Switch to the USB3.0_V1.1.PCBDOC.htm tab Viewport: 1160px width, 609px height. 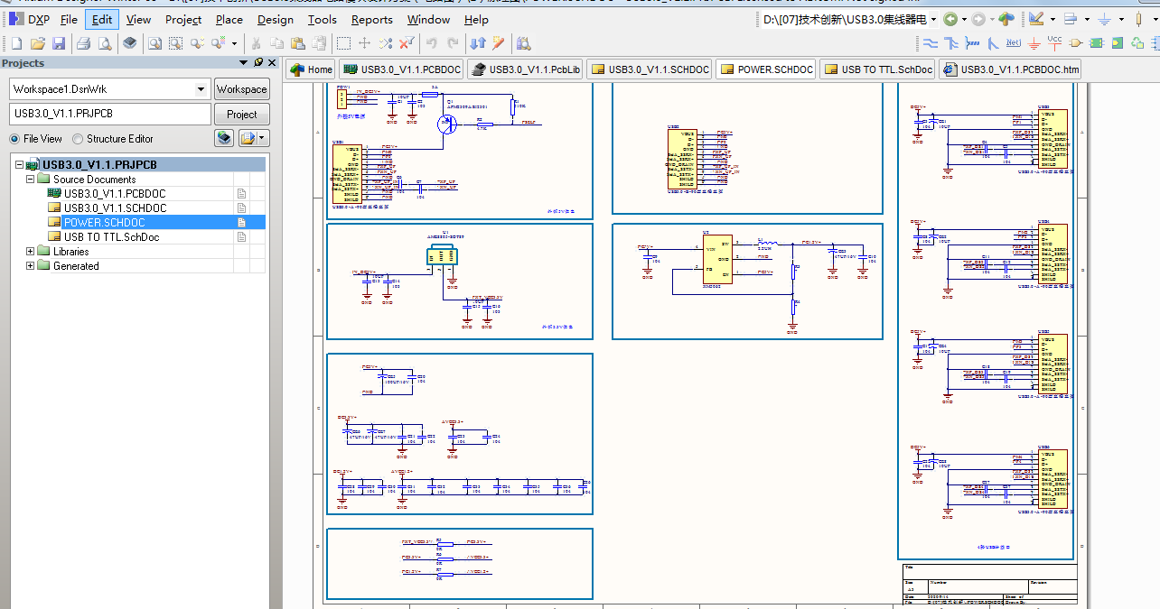tap(1010, 69)
